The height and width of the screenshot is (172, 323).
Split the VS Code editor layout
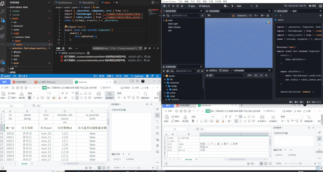pos(153,2)
